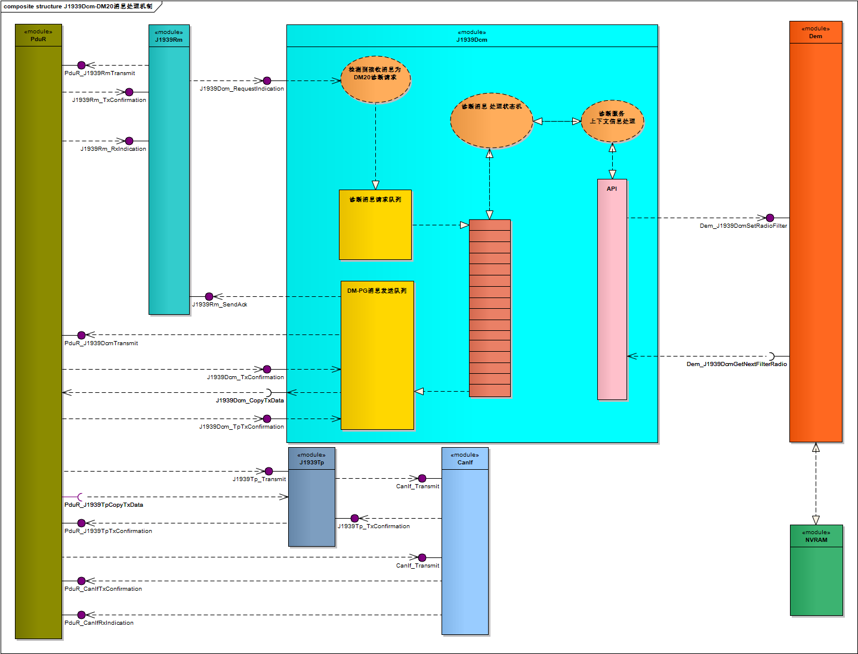Select the arrow between the two right ellipses
Screen dimensions: 858x654
click(x=557, y=121)
